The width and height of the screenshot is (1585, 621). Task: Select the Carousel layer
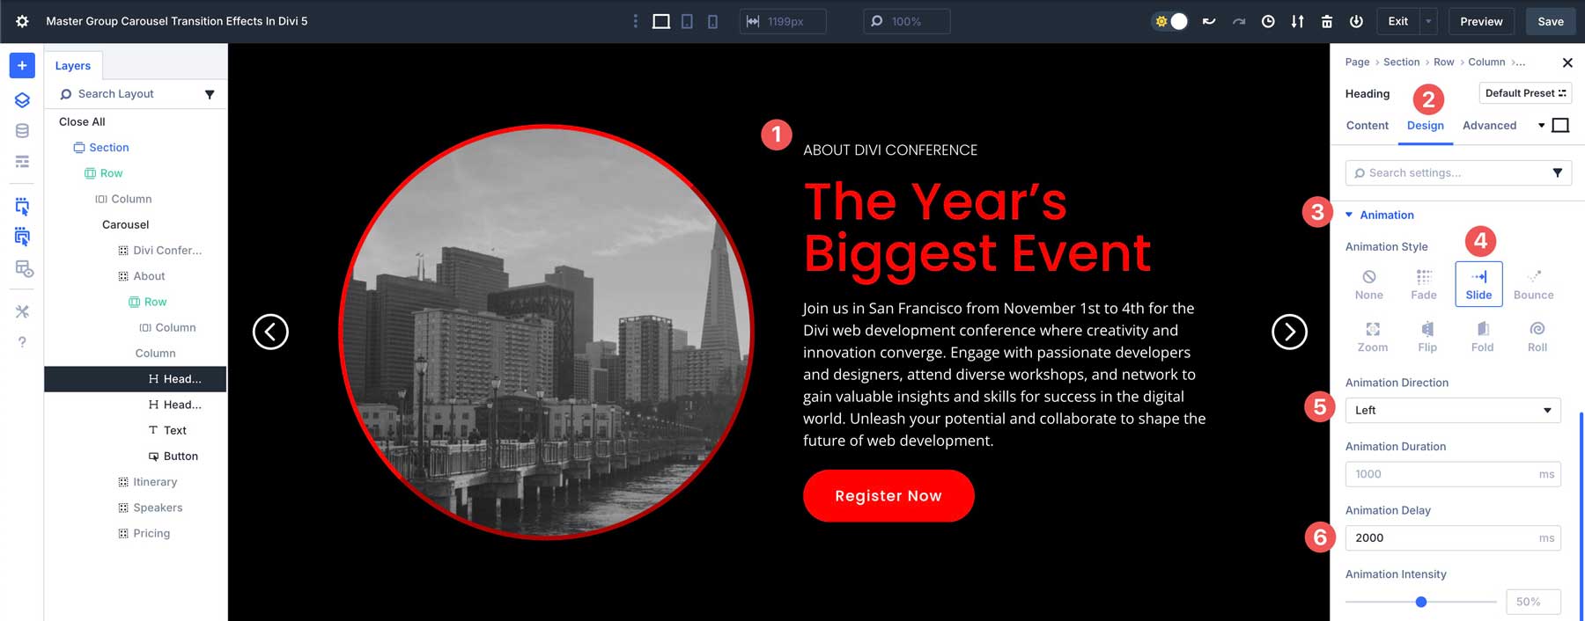click(x=126, y=225)
